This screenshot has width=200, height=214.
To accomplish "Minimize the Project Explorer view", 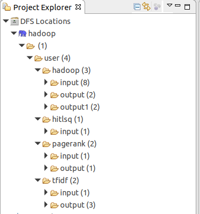I will tap(178, 5).
